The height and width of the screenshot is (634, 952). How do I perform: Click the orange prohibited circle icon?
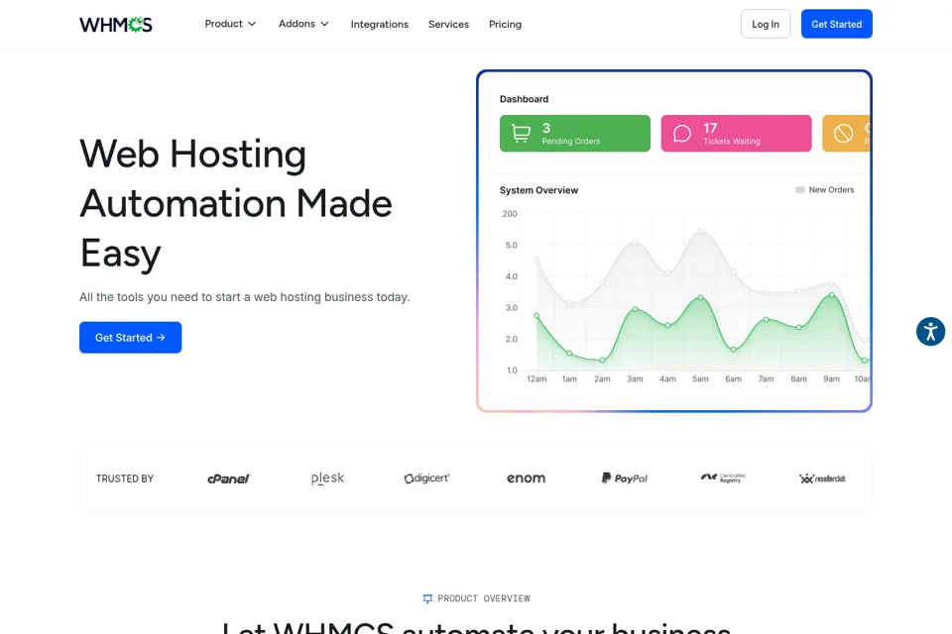[x=843, y=134]
